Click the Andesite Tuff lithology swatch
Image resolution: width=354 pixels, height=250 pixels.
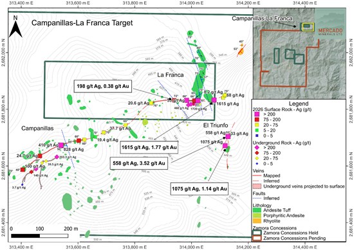tap(257, 210)
